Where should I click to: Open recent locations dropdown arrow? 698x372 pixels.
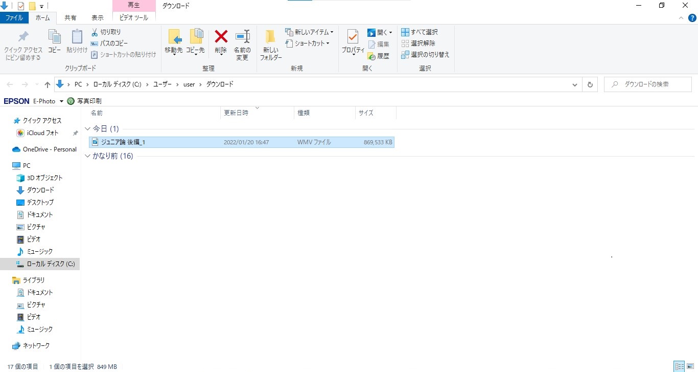36,84
